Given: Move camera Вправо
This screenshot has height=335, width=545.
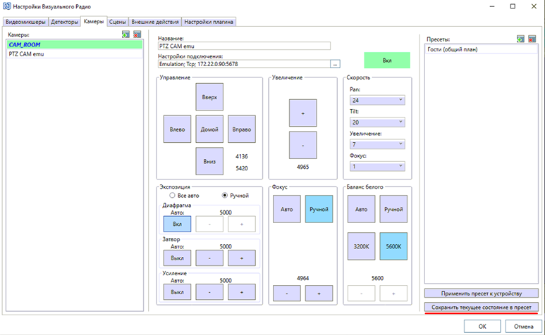Looking at the screenshot, I should [x=242, y=129].
